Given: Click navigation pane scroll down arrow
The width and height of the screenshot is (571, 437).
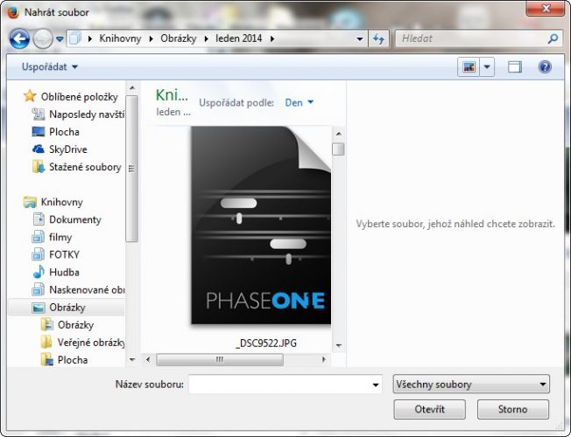Looking at the screenshot, I should point(132,359).
